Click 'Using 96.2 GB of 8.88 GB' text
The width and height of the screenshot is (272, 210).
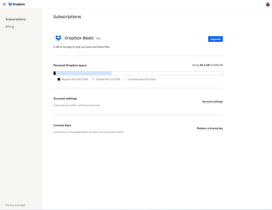(x=207, y=65)
